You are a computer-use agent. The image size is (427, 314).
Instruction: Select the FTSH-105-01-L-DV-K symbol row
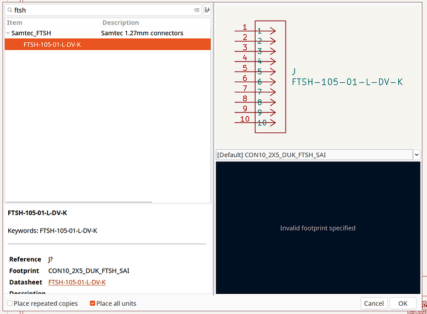coord(108,45)
